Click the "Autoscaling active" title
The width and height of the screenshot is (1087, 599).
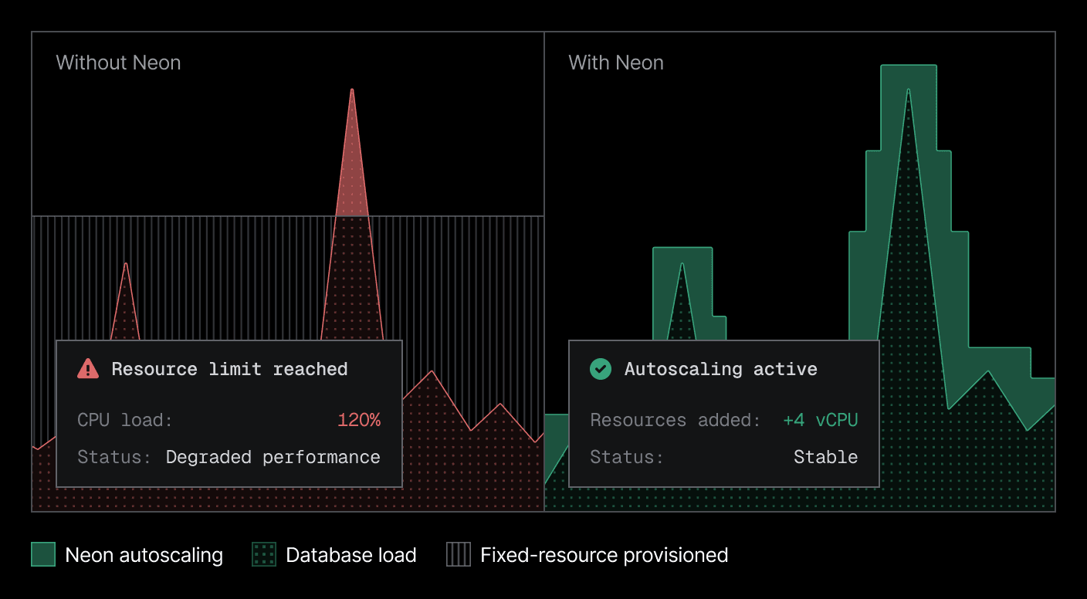click(x=720, y=369)
